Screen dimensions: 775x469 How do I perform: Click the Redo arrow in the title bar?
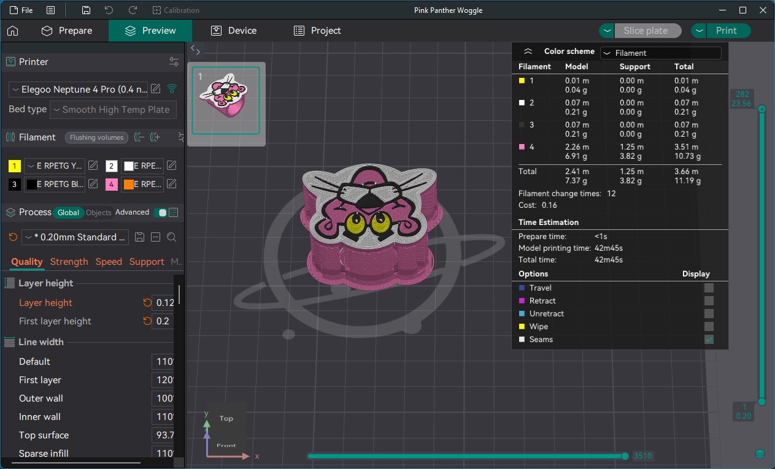tap(133, 10)
